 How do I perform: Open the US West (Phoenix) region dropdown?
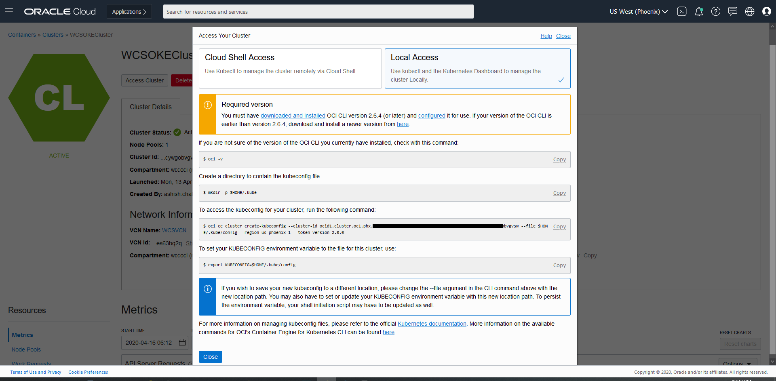point(639,11)
